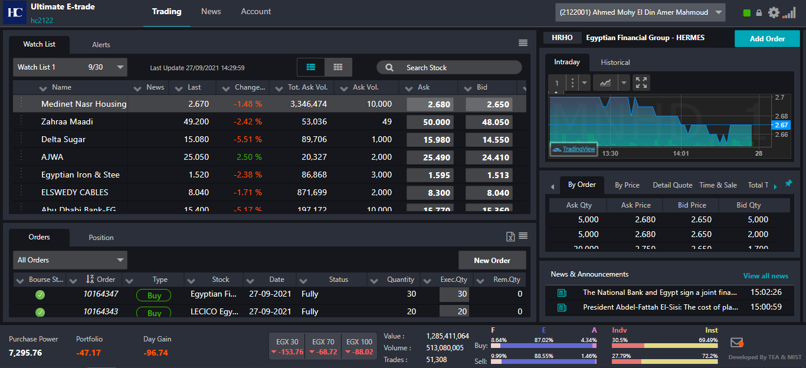Open the messages envelope icon
Image resolution: width=806 pixels, height=368 pixels.
click(x=736, y=343)
